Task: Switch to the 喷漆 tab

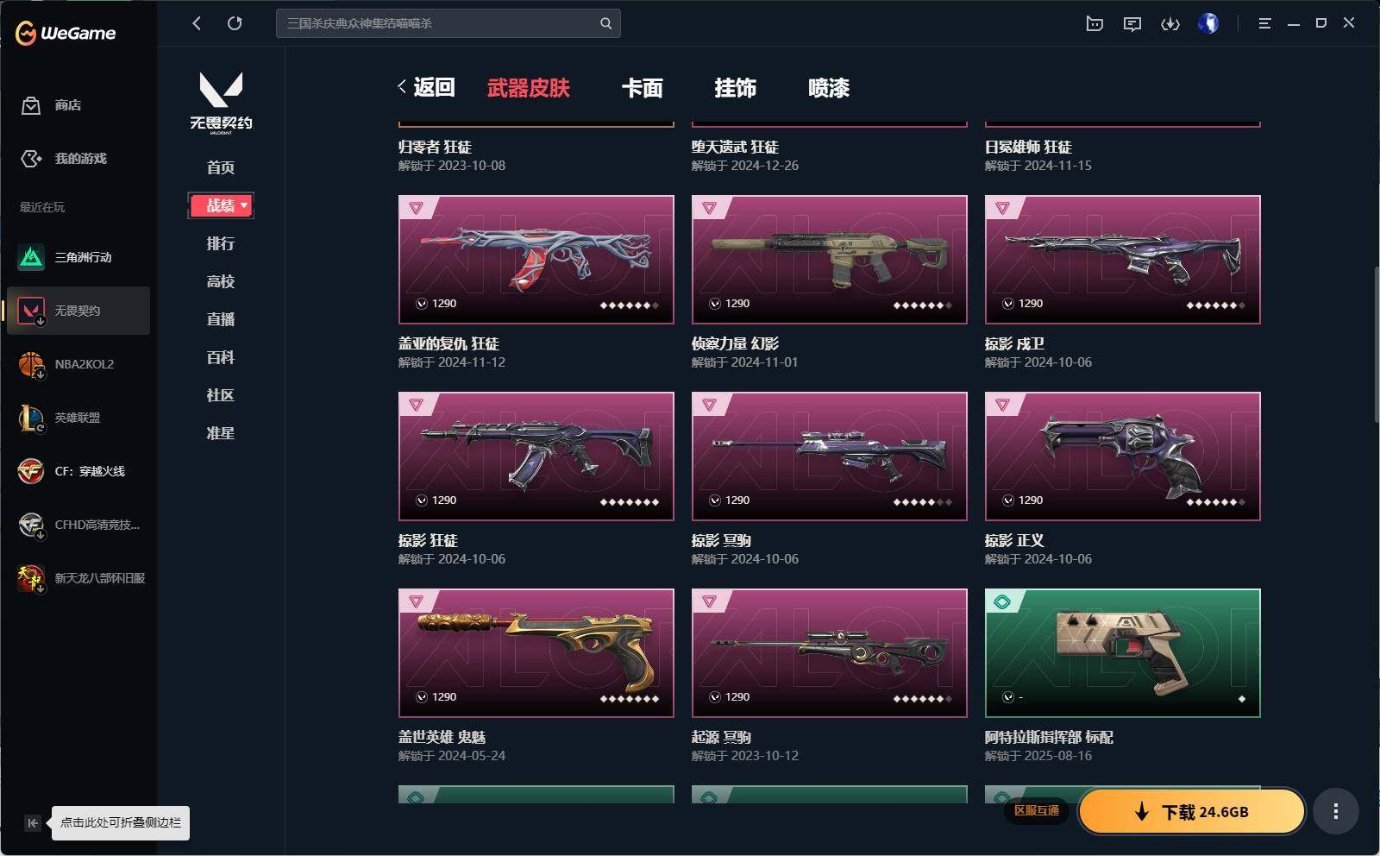Action: click(829, 88)
